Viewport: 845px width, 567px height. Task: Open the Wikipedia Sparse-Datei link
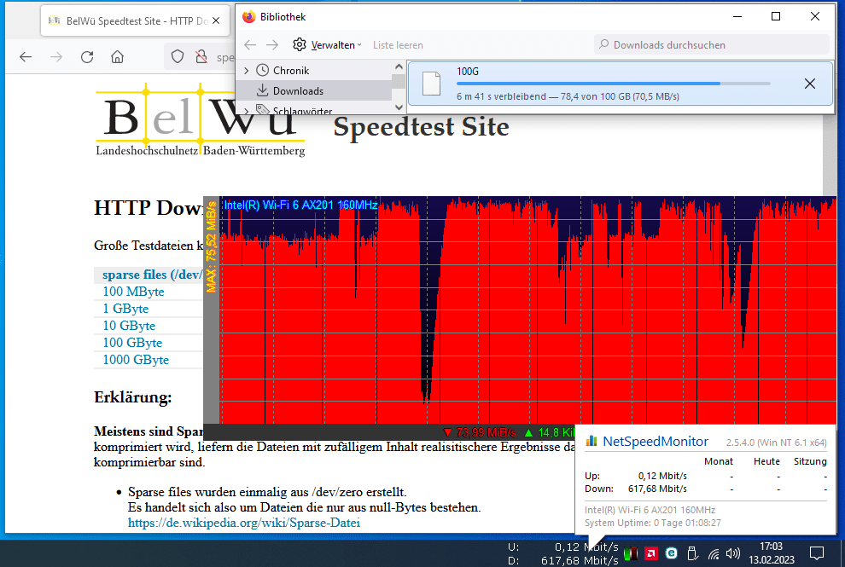[243, 523]
